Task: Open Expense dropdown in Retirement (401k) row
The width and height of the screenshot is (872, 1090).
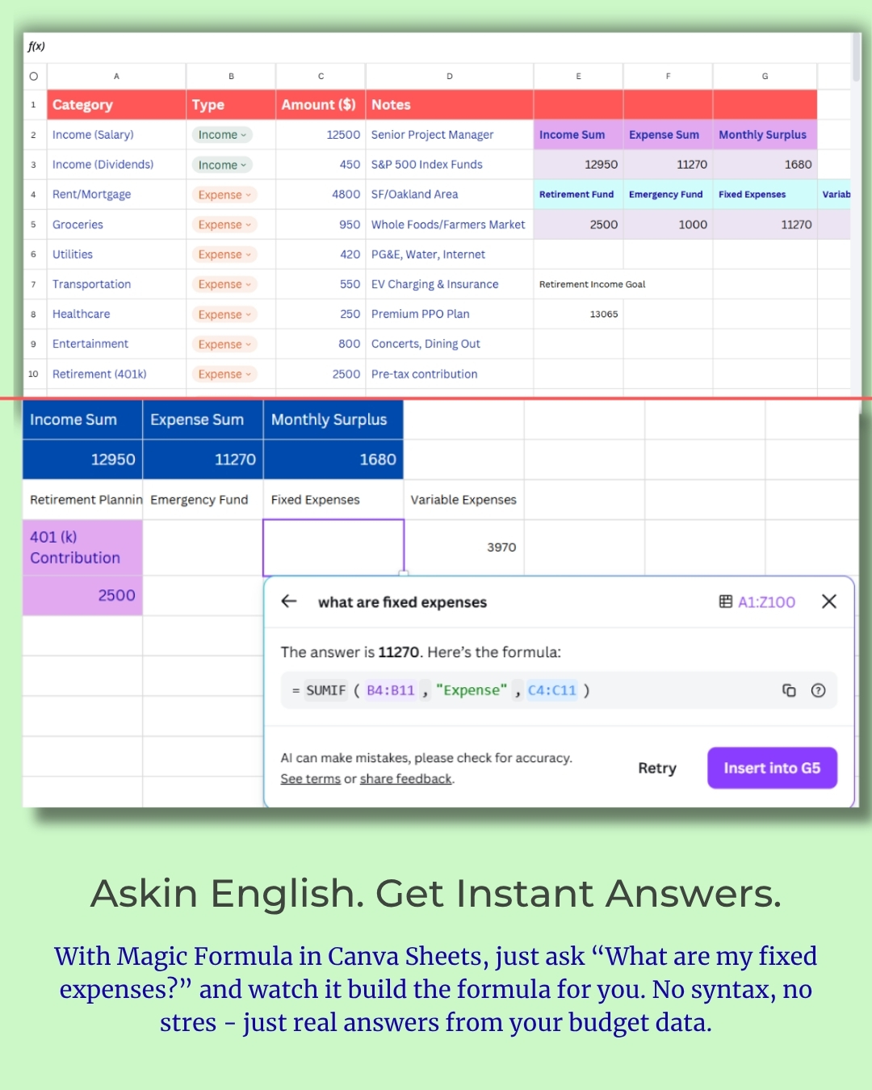Action: pyautogui.click(x=224, y=374)
